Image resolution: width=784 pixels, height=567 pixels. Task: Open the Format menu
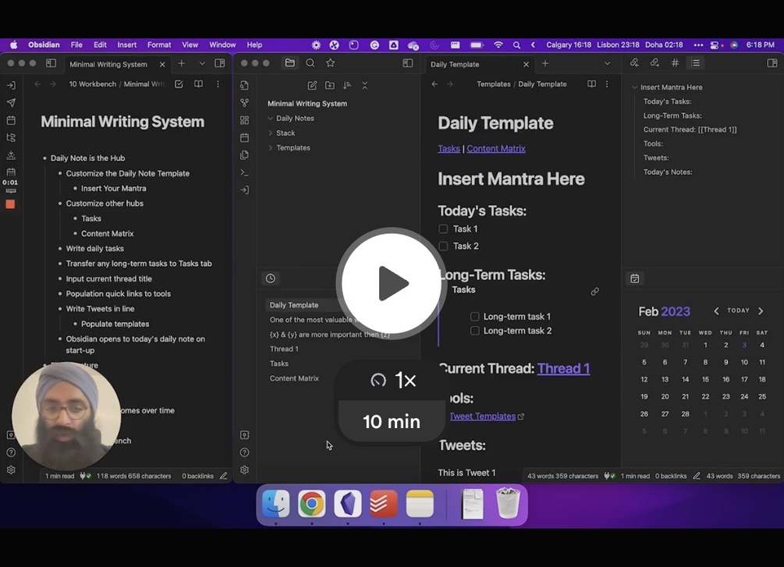(159, 45)
